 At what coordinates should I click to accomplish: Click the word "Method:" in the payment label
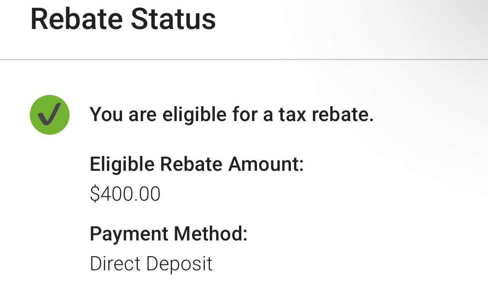(210, 234)
